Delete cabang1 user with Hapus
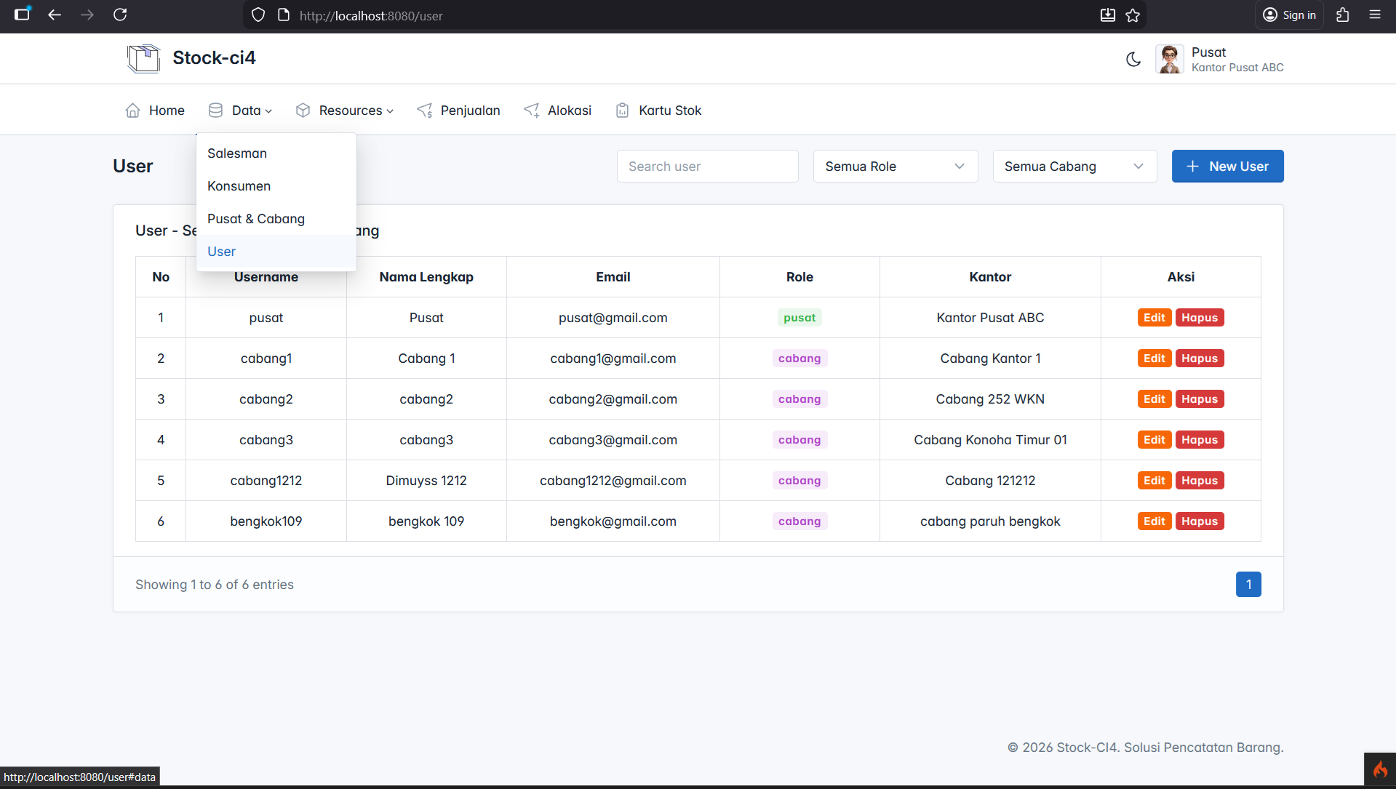 click(x=1200, y=359)
